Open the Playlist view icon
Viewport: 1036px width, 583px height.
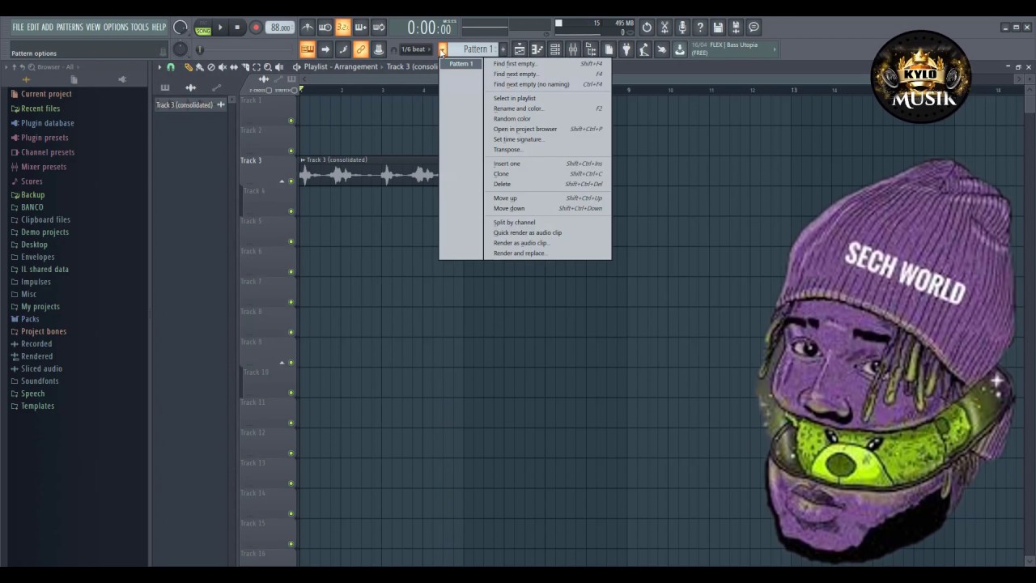coord(520,49)
